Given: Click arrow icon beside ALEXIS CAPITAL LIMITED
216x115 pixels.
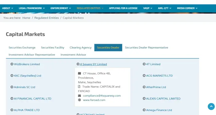Looking at the screenshot, I should pyautogui.click(x=144, y=98).
